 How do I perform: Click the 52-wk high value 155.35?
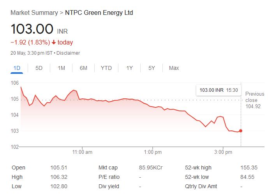pos(249,167)
